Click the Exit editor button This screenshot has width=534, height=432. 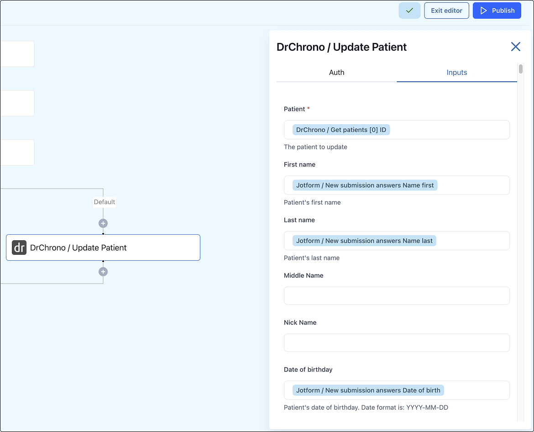446,11
